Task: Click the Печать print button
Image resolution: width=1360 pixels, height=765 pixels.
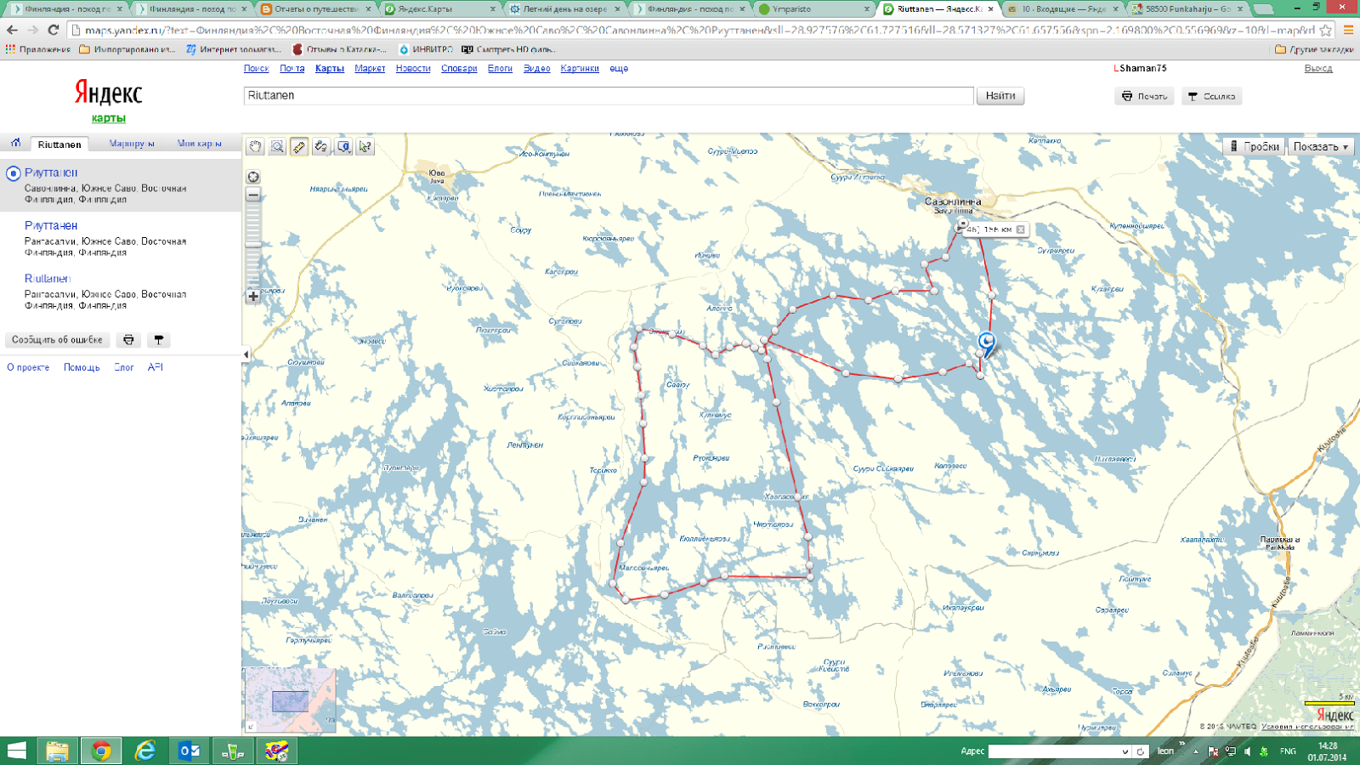Action: pos(1144,96)
